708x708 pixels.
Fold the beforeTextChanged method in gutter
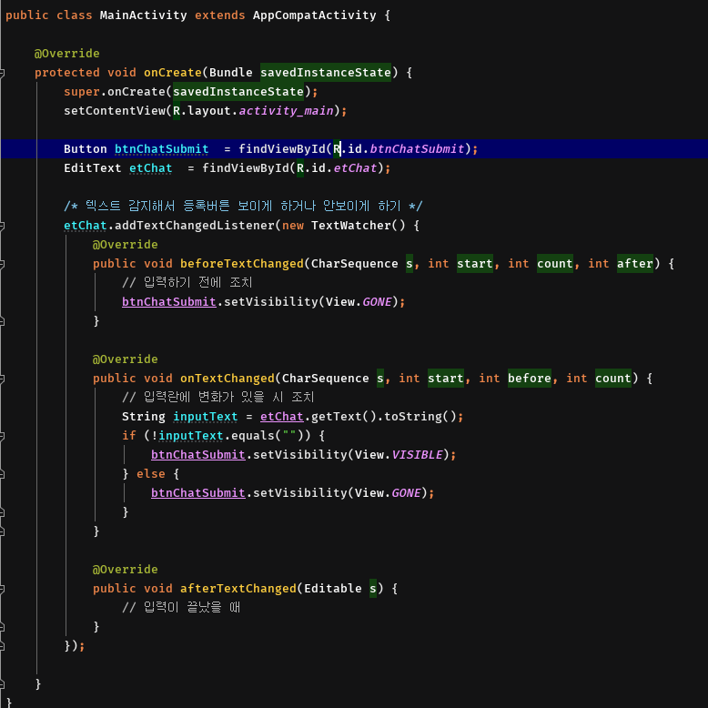pos(2,264)
